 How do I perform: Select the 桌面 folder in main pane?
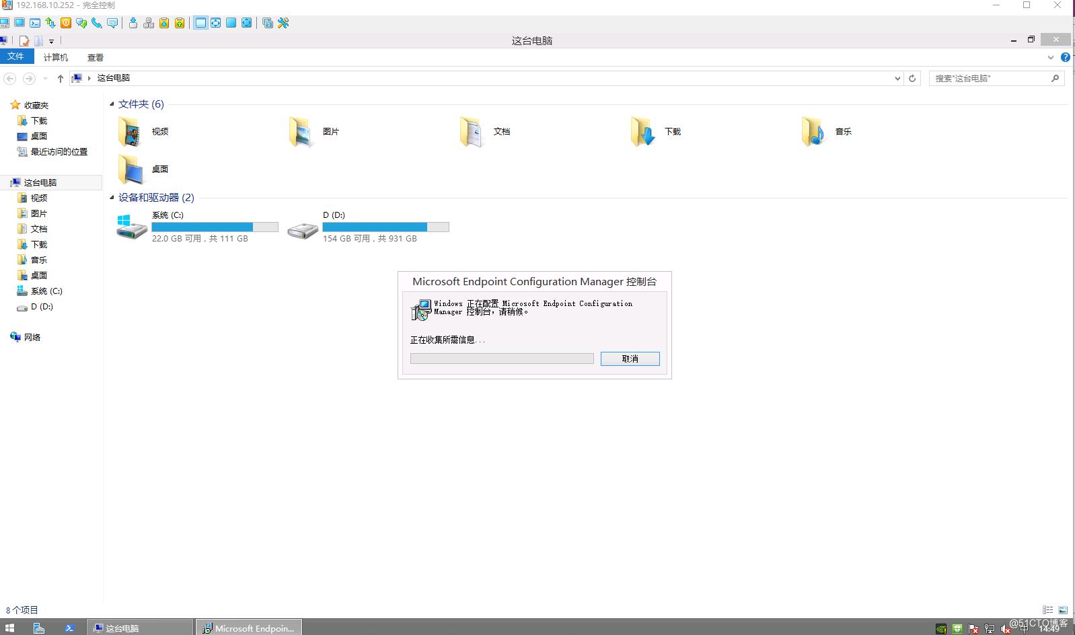tap(143, 169)
